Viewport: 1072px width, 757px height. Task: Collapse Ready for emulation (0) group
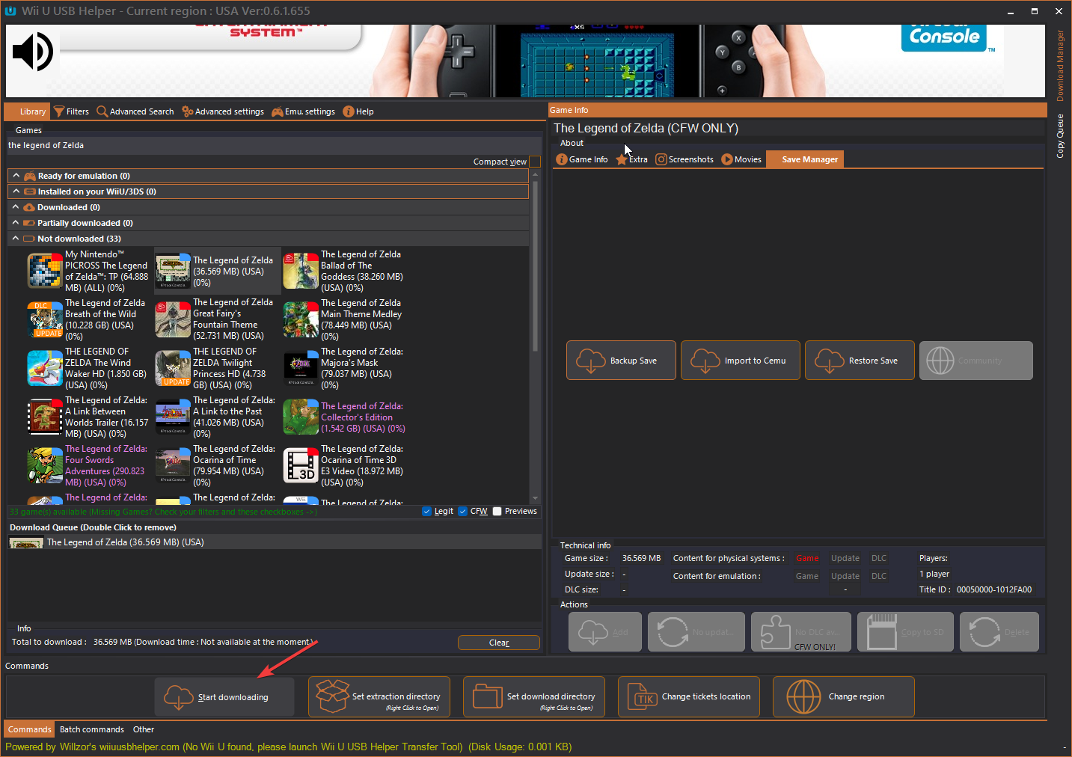click(x=16, y=176)
